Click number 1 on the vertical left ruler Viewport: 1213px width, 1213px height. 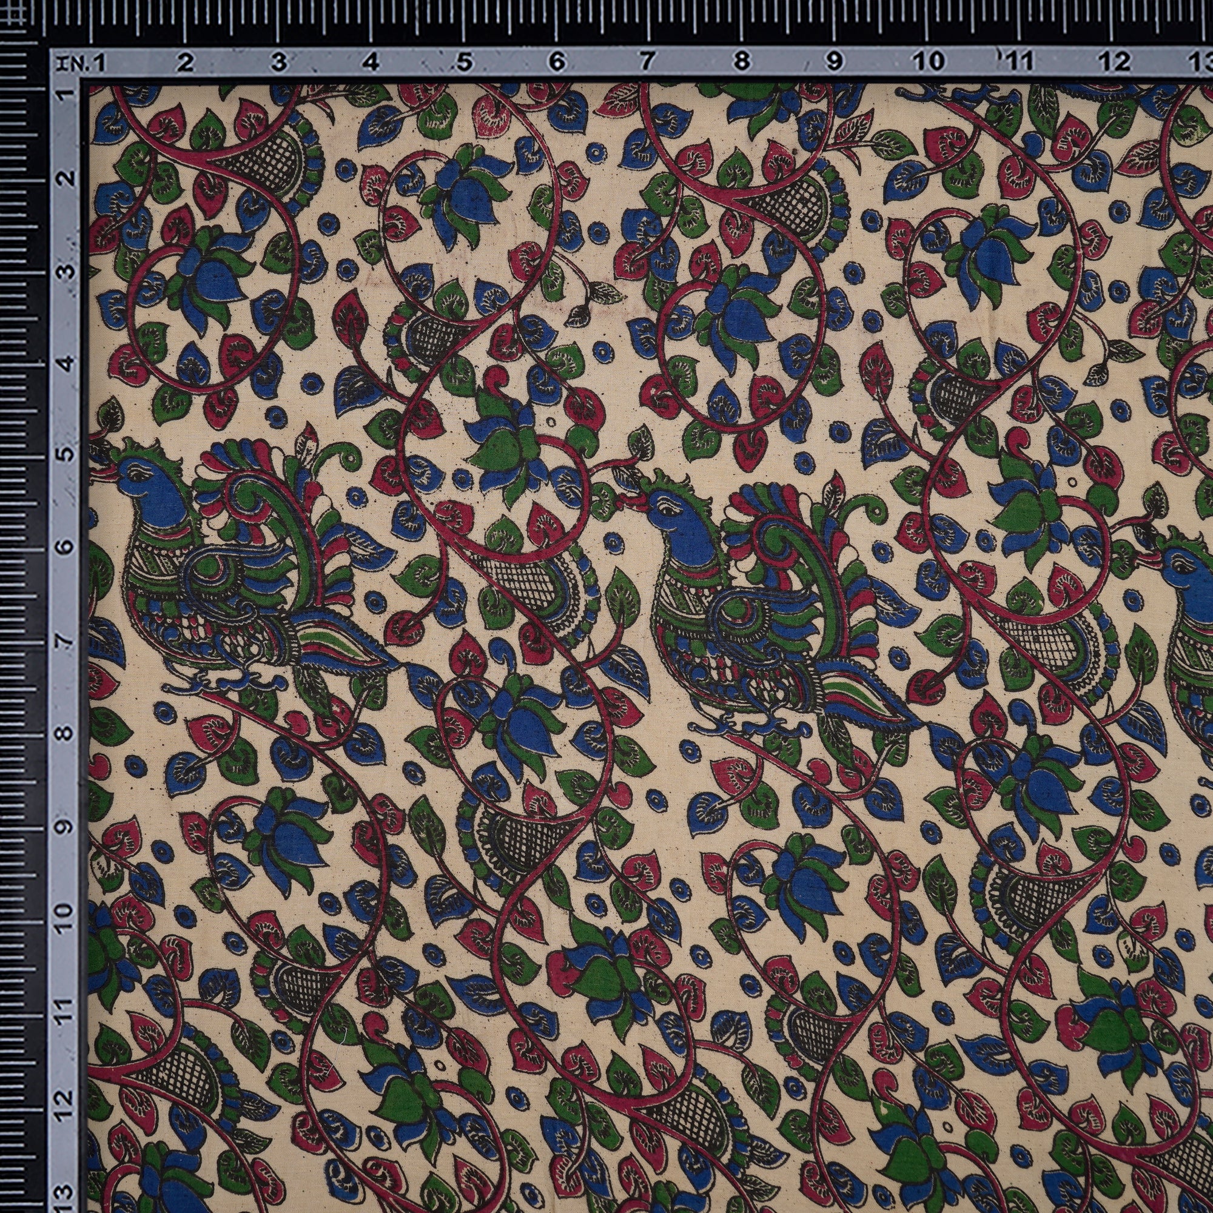pos(66,96)
